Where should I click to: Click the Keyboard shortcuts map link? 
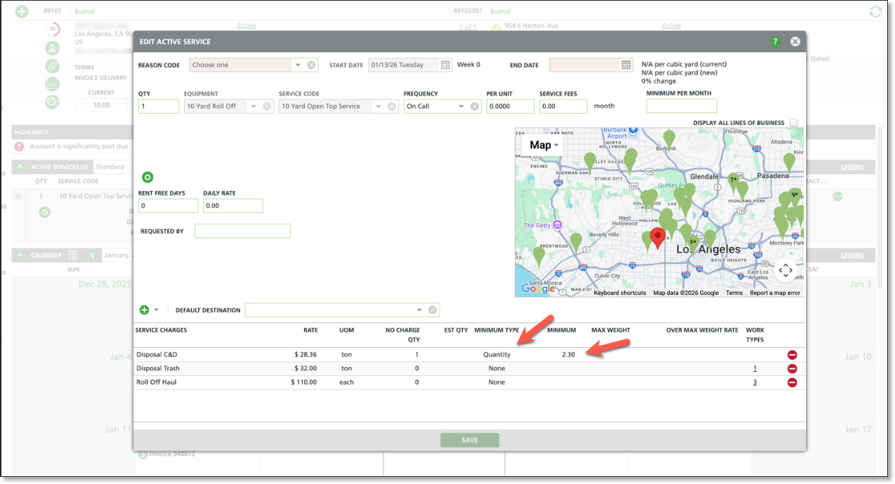point(620,293)
